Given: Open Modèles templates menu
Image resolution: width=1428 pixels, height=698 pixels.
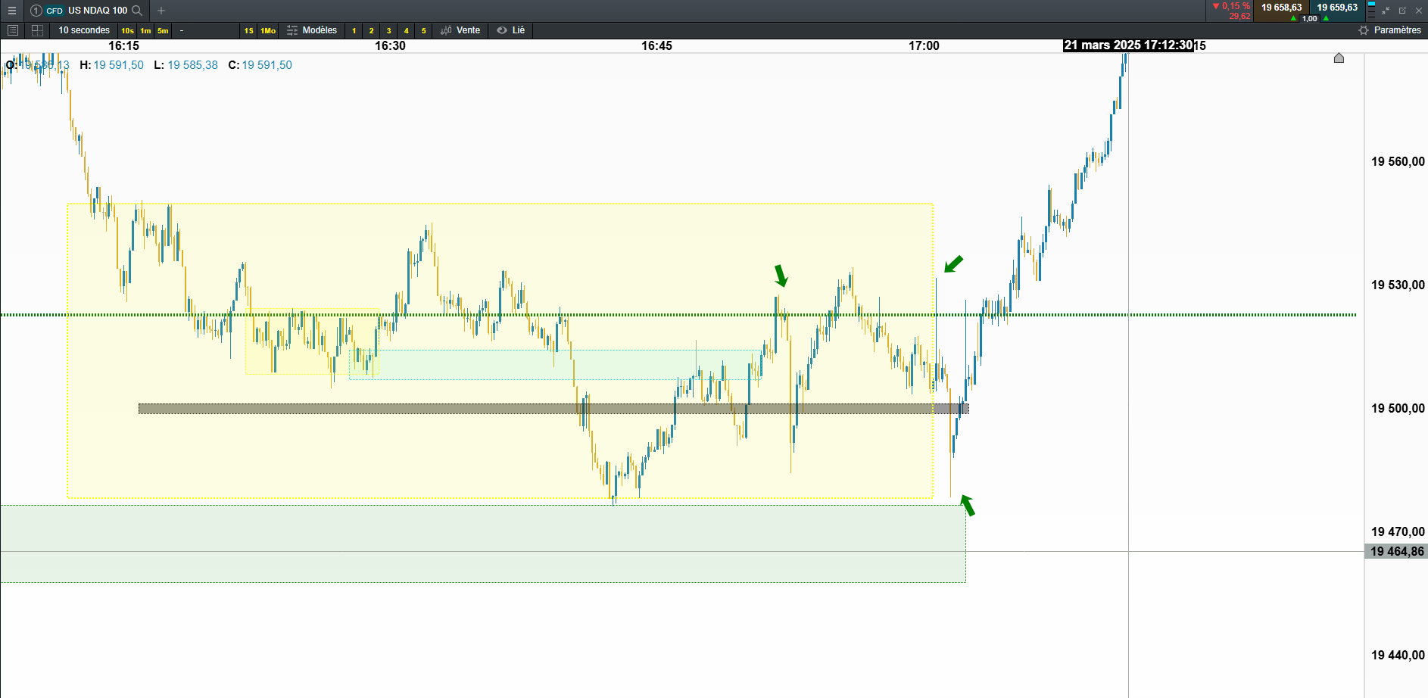Looking at the screenshot, I should pos(312,30).
